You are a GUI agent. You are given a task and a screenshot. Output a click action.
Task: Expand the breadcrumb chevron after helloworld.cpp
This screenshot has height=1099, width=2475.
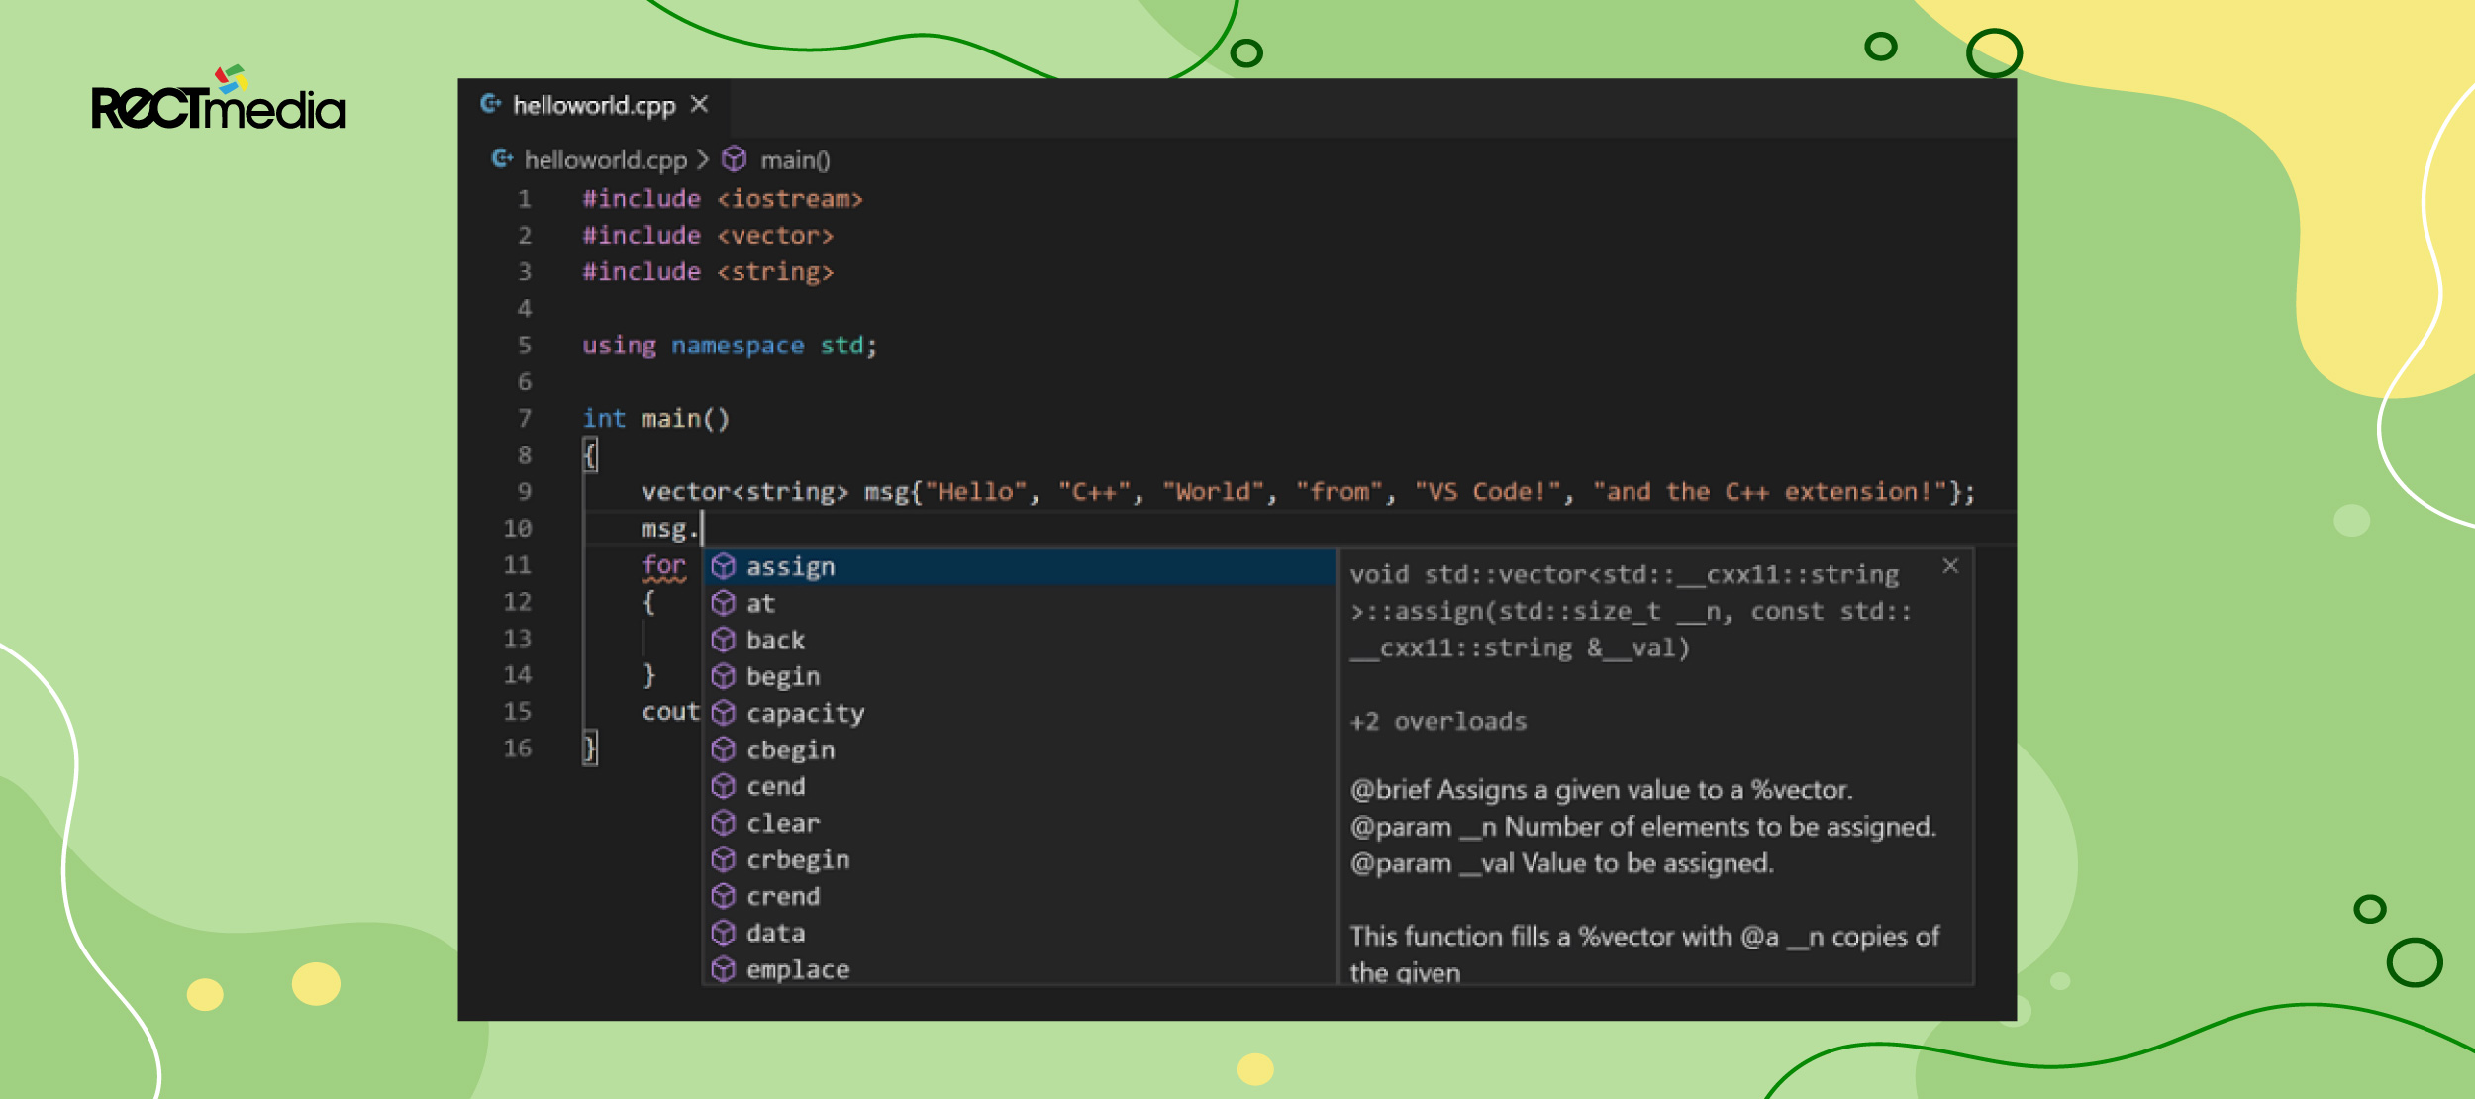[x=703, y=159]
